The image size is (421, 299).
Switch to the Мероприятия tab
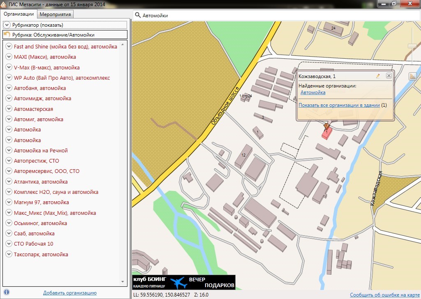click(x=56, y=14)
